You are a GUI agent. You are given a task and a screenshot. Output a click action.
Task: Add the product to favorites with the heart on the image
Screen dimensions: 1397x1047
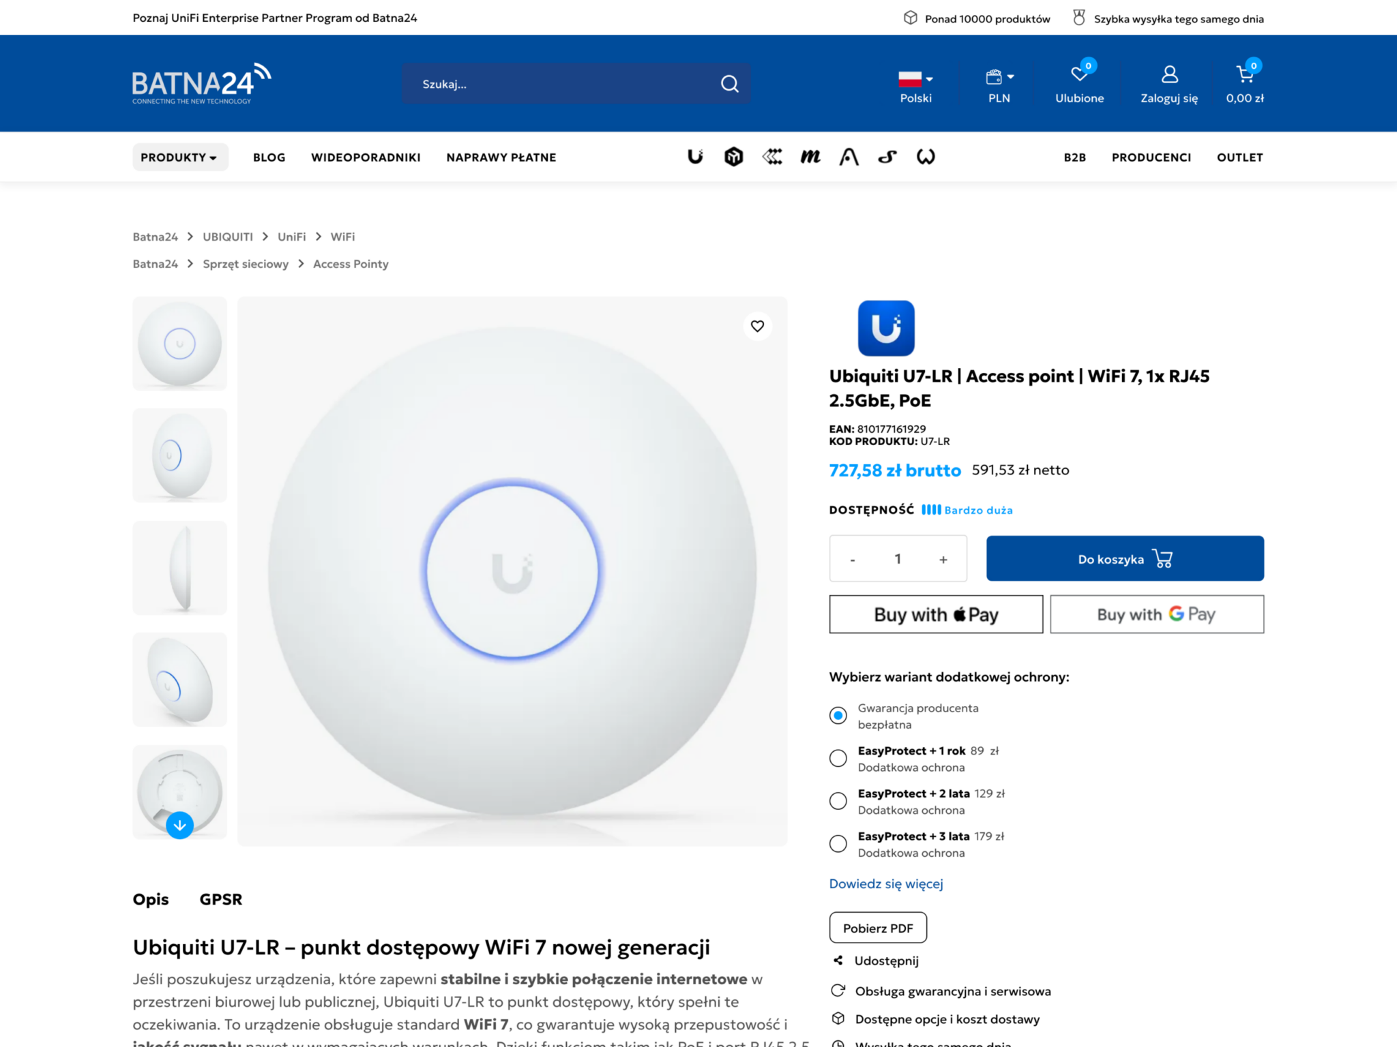click(757, 326)
